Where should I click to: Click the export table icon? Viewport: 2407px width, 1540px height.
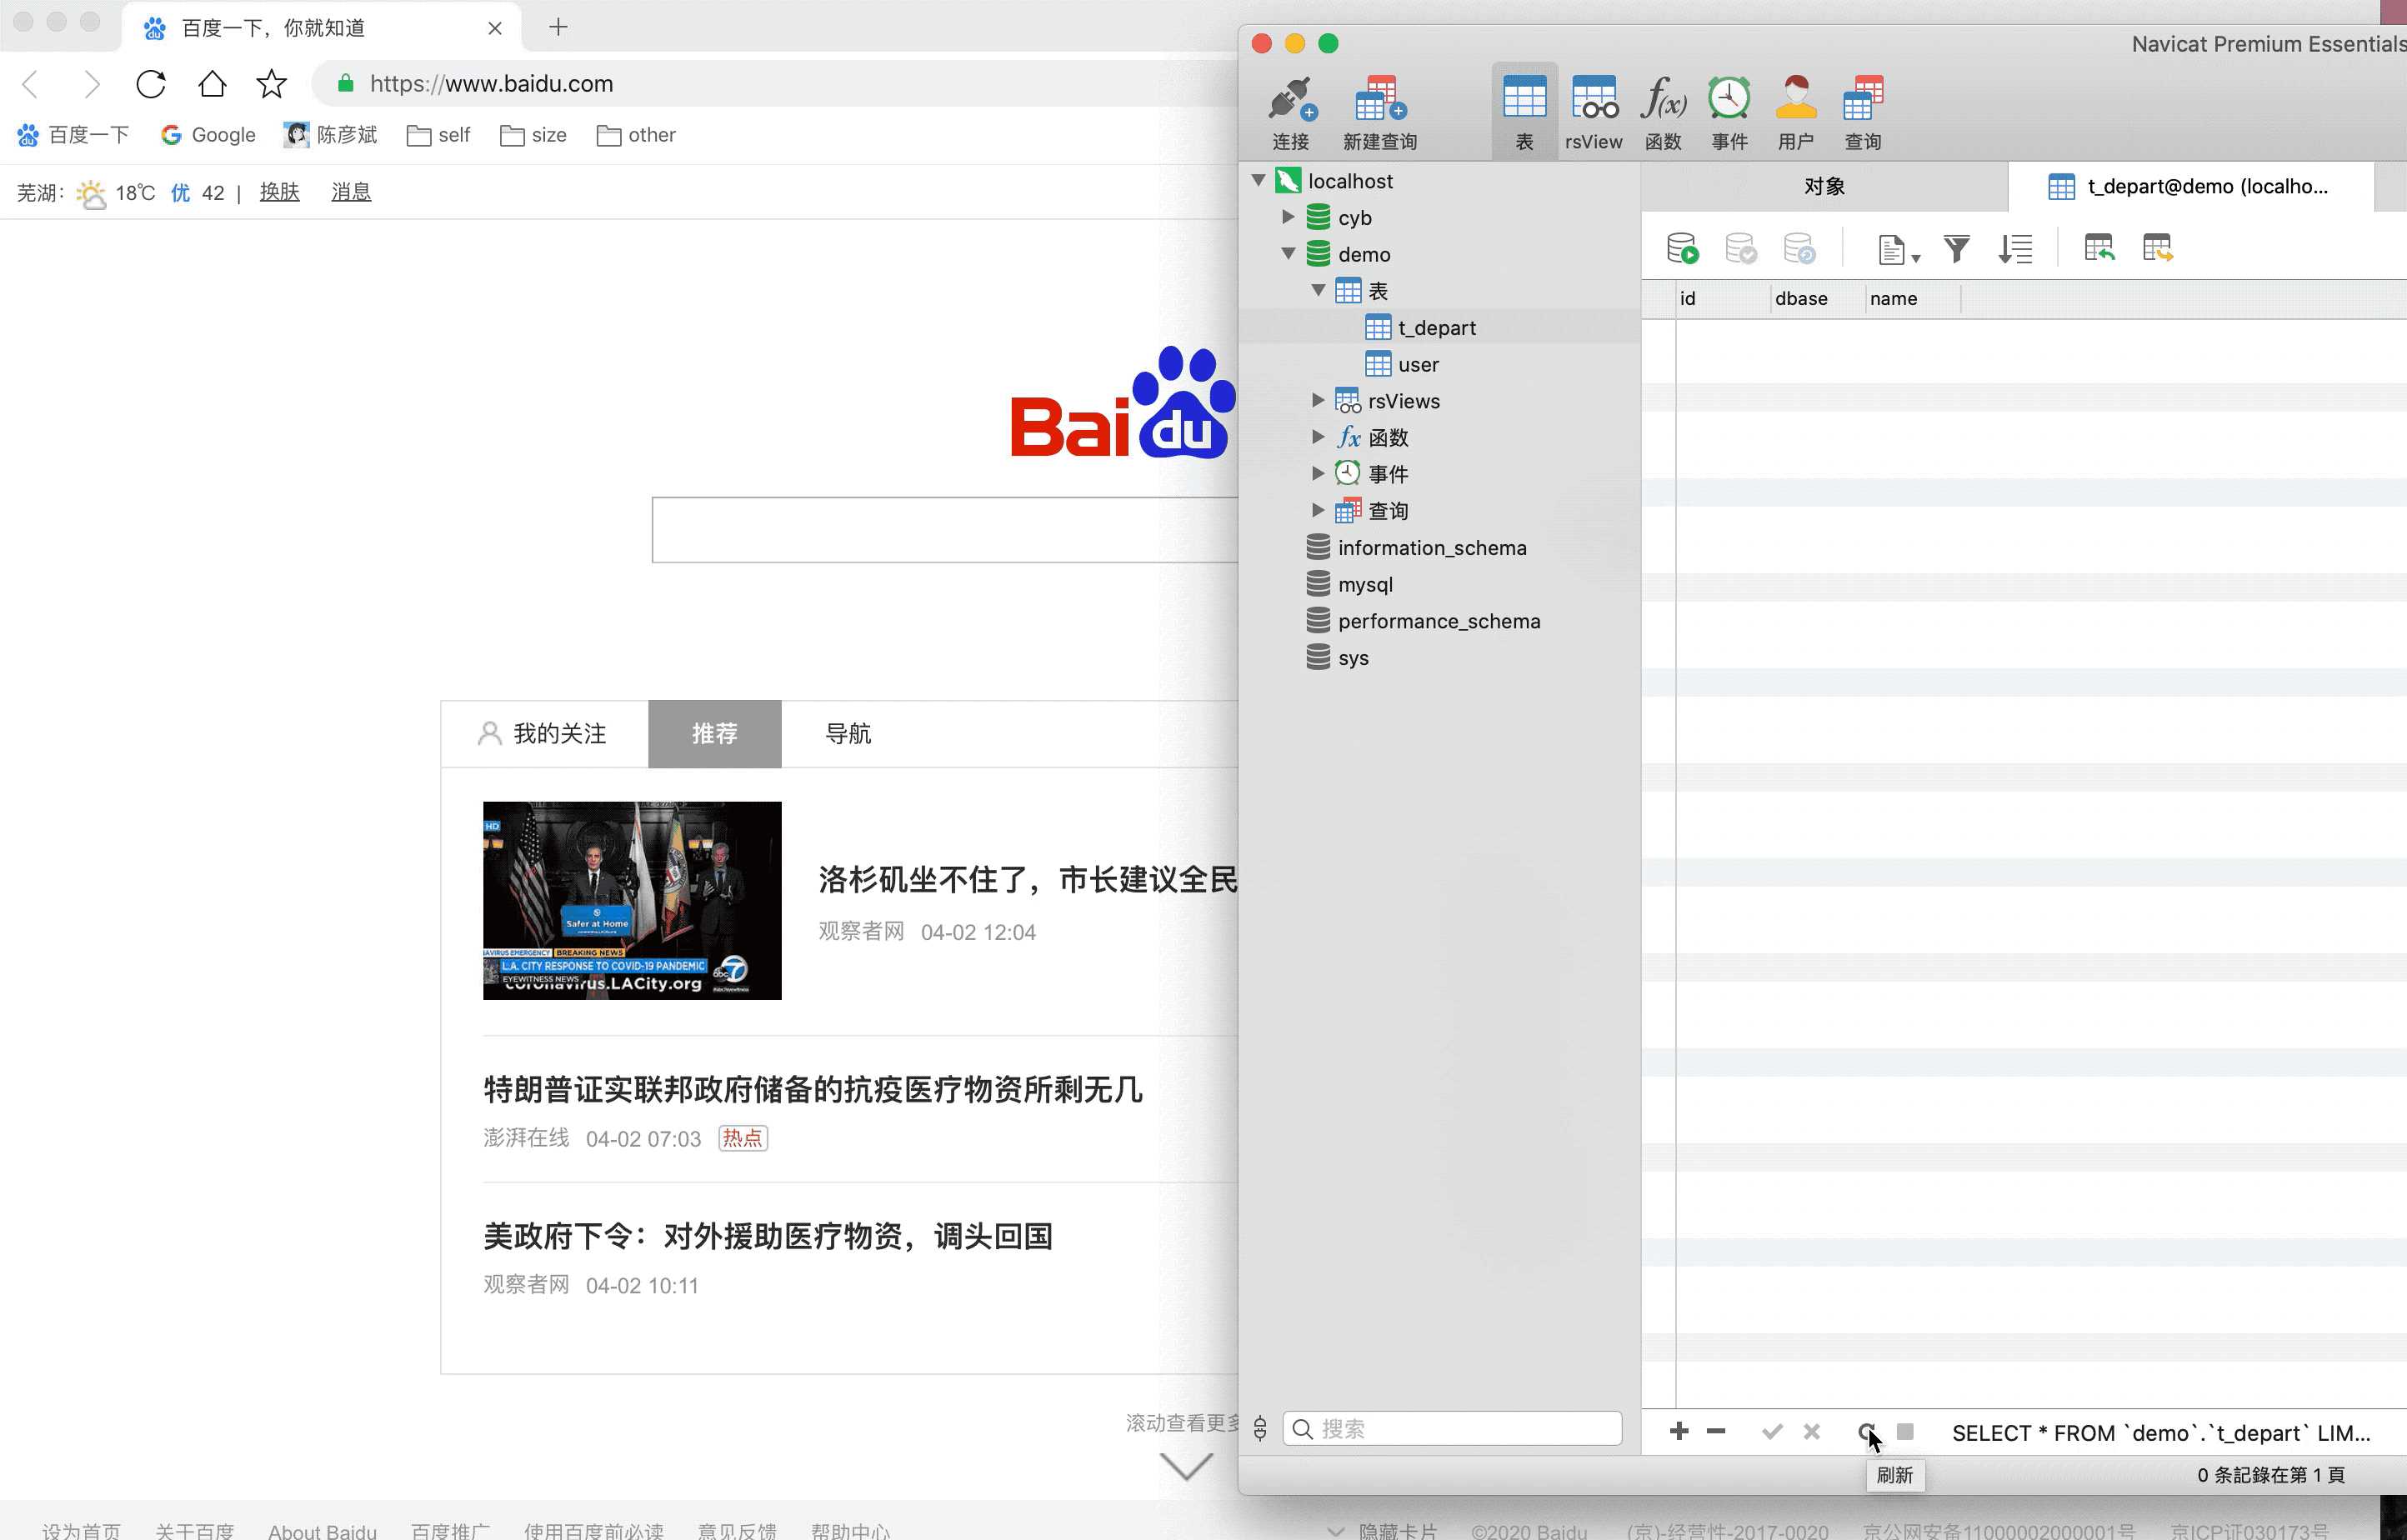pos(2157,247)
